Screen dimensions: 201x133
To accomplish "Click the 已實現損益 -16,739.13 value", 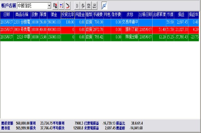I will [109, 123].
